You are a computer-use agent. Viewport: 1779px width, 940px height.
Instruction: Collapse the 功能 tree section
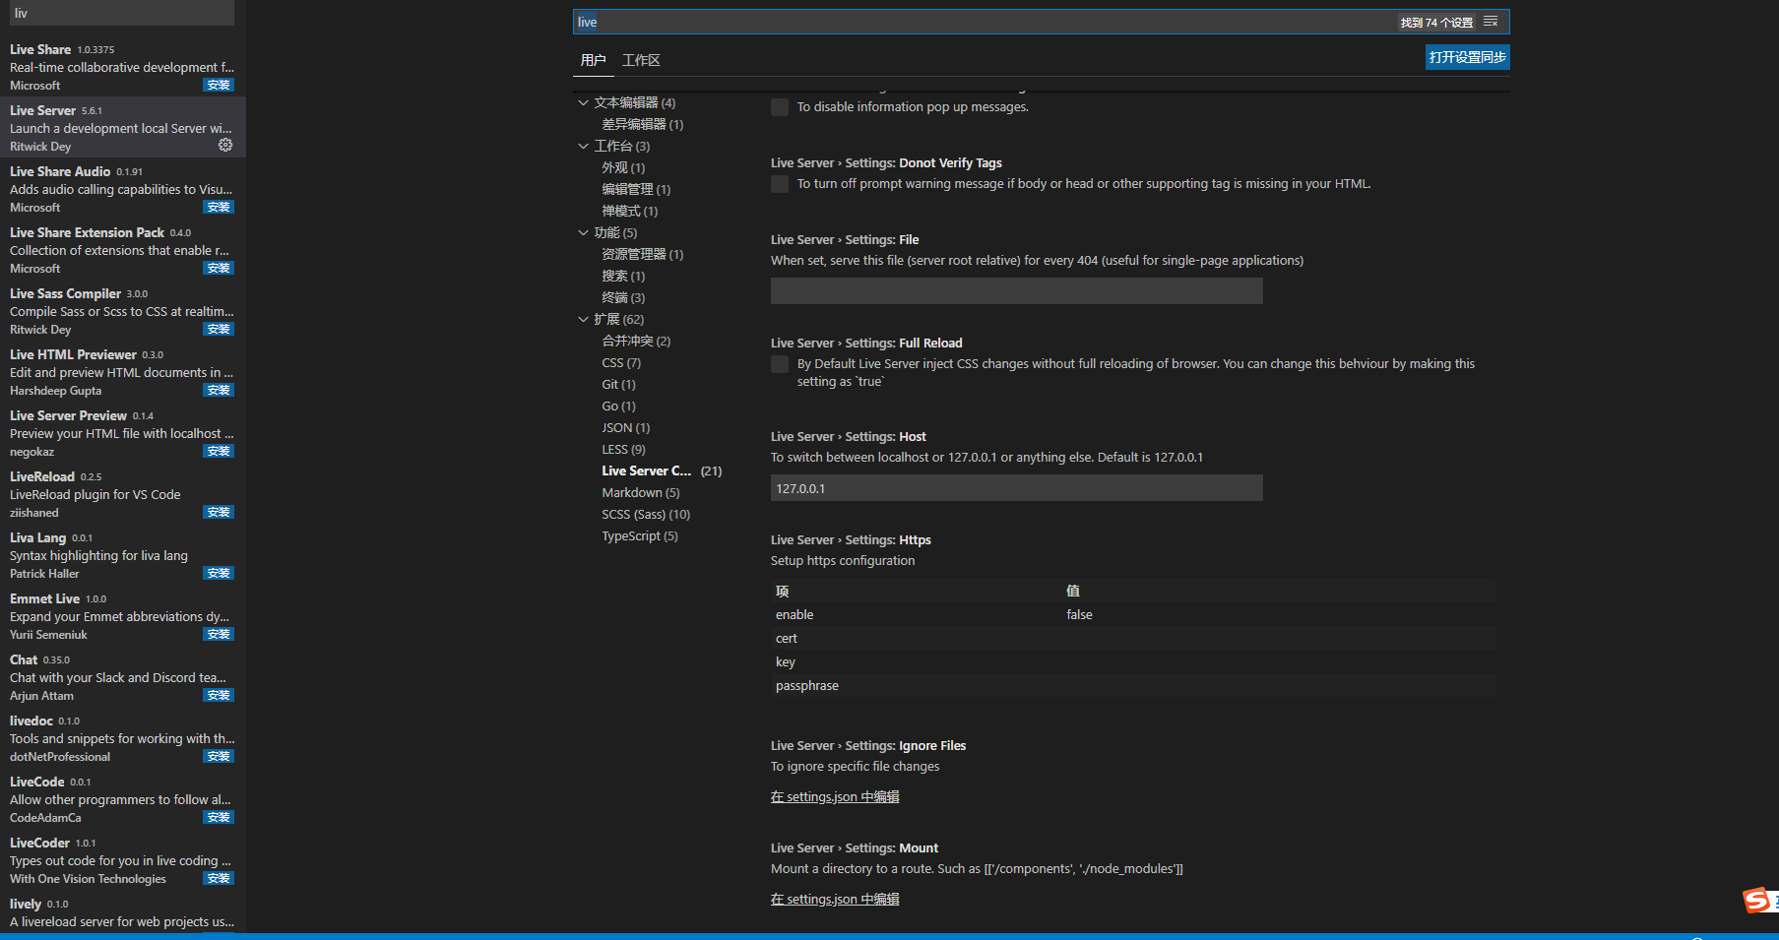point(583,232)
